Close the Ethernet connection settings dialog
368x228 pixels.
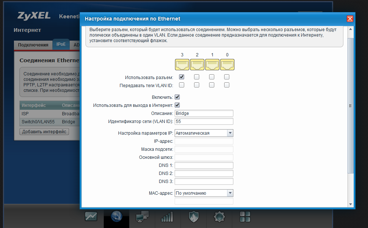click(350, 19)
